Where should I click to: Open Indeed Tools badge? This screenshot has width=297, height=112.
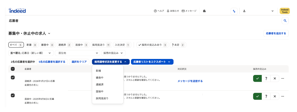pos(285,11)
